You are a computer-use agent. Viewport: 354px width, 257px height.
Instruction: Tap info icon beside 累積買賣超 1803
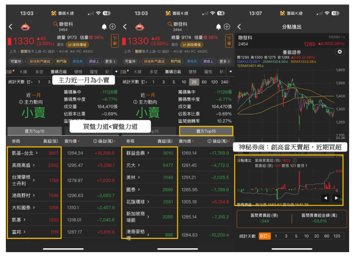(295, 160)
